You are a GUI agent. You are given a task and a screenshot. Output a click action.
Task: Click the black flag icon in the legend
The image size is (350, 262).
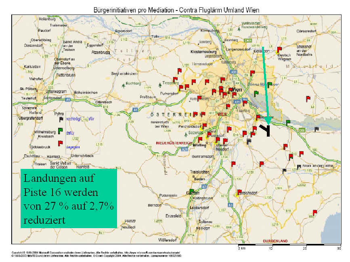pyautogui.click(x=61, y=119)
